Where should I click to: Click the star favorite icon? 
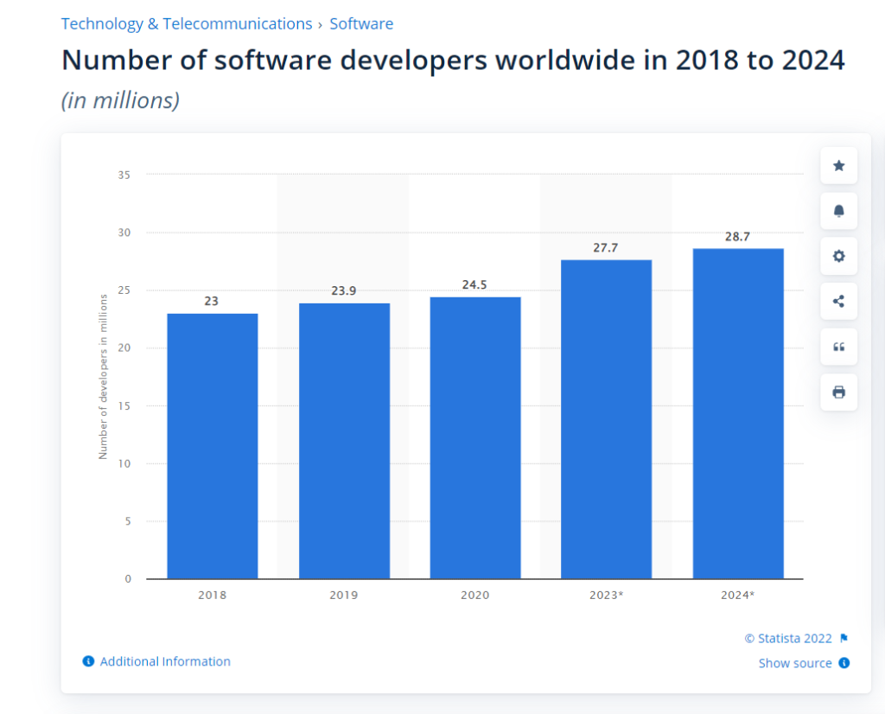pyautogui.click(x=838, y=165)
